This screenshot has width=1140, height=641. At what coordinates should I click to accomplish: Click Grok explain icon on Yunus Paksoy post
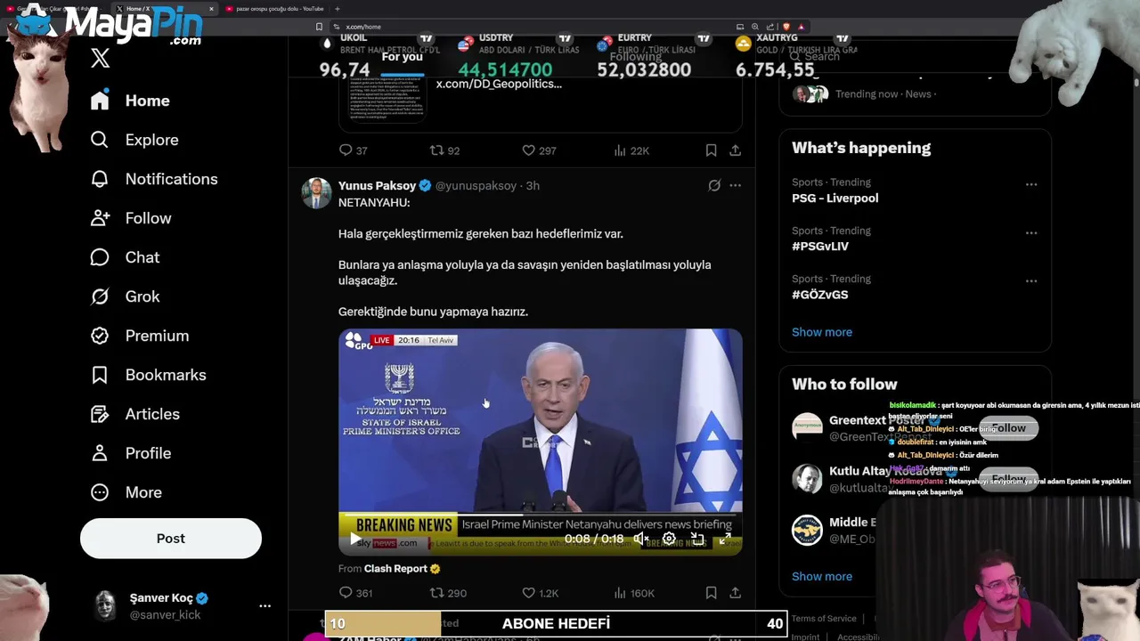pyautogui.click(x=714, y=185)
